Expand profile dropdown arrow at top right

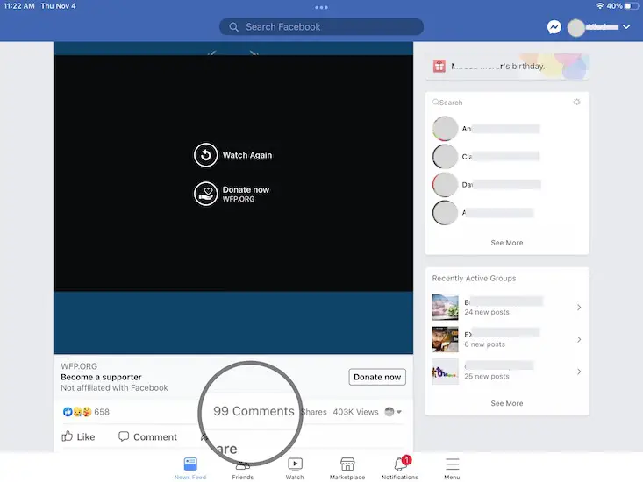[x=626, y=28]
